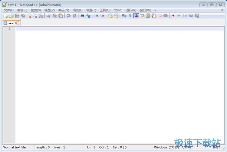Click the Normal text file status entry
Screen dimensions: 227x152
coord(14,147)
